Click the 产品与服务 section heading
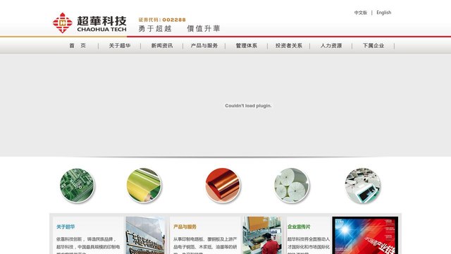Viewport: 451px width, 254px height. [x=185, y=226]
